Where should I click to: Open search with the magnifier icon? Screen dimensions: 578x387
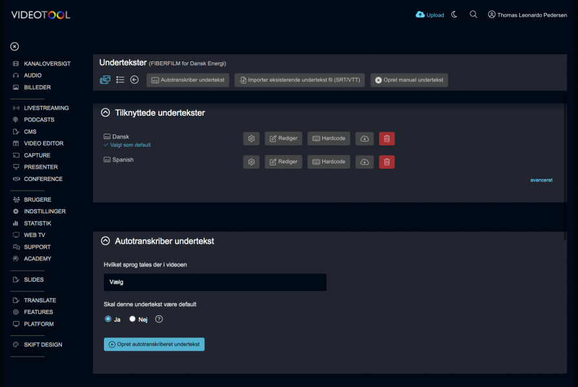click(473, 14)
